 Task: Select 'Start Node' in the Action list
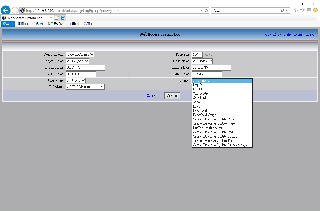222,94
